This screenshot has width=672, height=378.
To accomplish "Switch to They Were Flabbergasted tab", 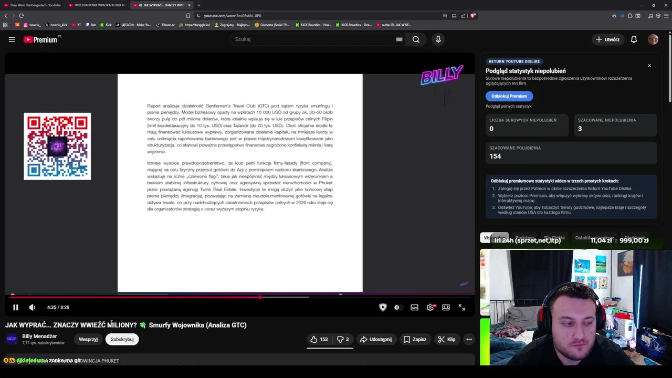I will (x=33, y=5).
